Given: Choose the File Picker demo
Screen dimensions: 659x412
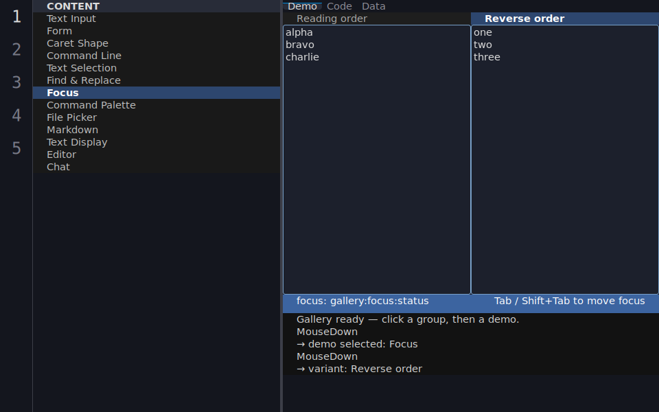Looking at the screenshot, I should (x=157, y=117).
